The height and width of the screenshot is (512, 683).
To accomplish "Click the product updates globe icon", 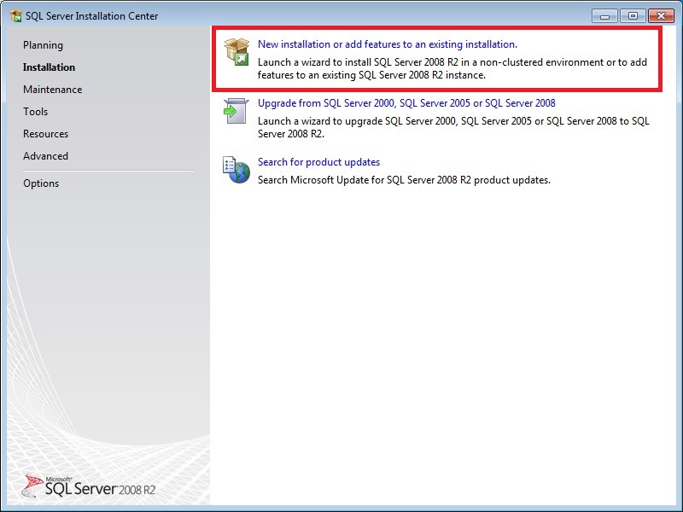I will coord(236,169).
